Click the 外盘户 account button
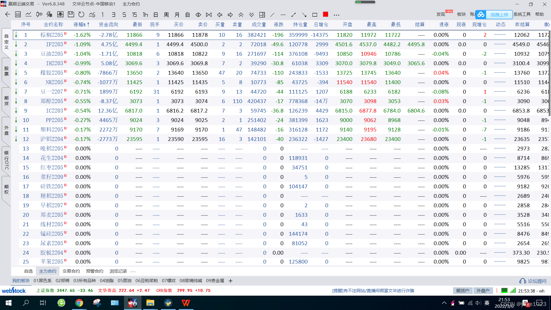Viewport: 551px width, 310px height. [483, 291]
